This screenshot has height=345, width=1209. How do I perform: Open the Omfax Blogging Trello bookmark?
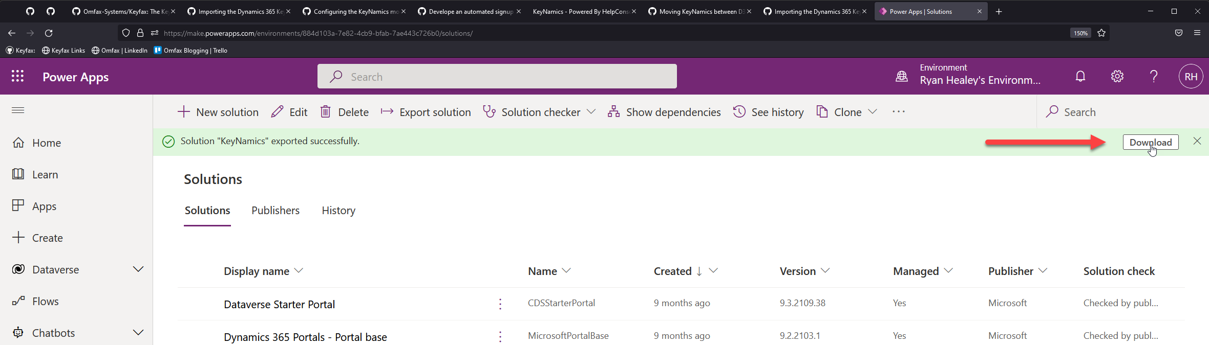(190, 50)
